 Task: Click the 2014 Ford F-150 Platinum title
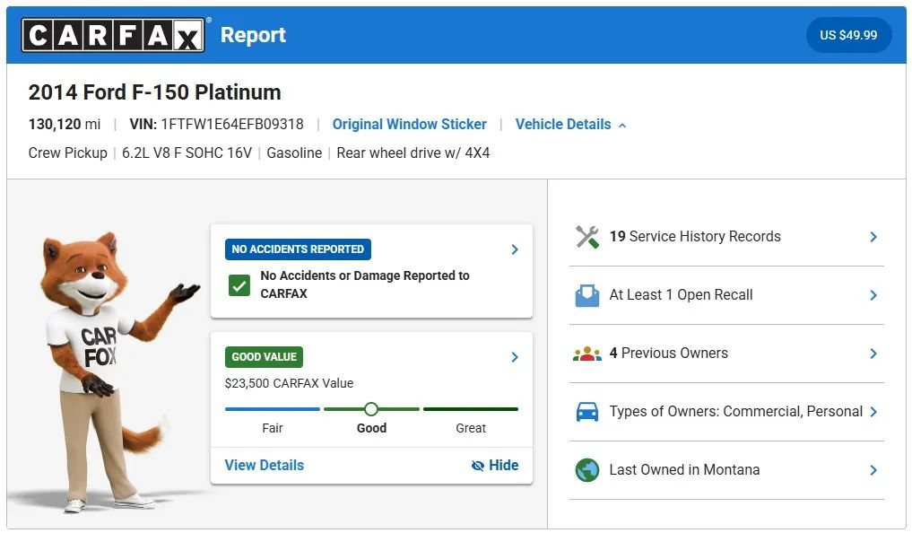[x=155, y=92]
